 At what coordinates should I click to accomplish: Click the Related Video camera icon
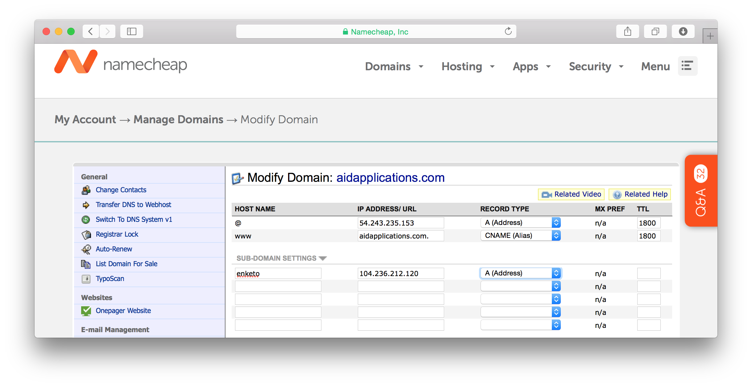tap(547, 195)
